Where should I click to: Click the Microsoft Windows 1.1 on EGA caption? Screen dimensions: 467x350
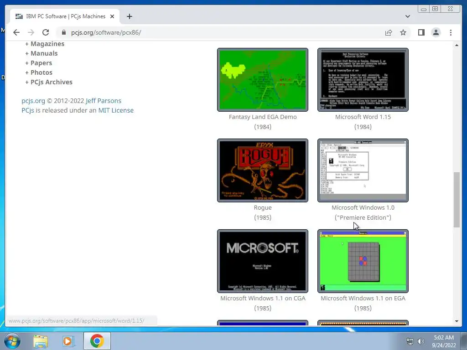(363, 298)
